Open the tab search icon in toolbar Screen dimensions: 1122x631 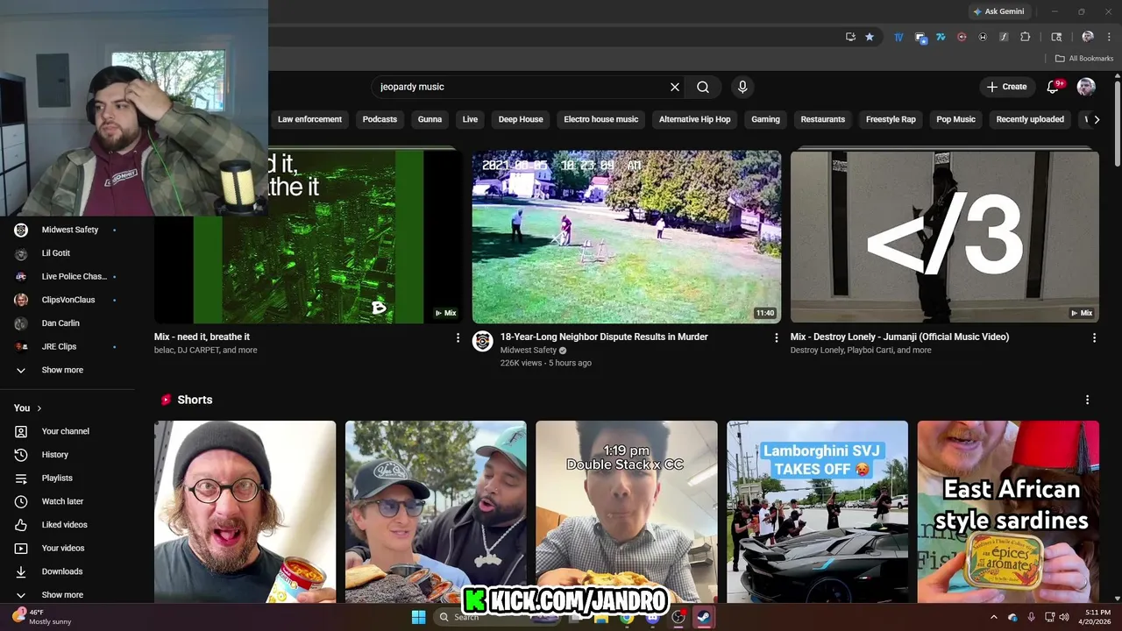click(1056, 37)
